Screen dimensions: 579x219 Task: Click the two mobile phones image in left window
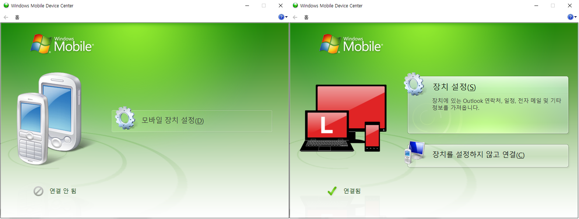pos(49,119)
